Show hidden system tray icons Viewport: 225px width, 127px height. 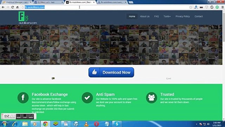pos(197,124)
